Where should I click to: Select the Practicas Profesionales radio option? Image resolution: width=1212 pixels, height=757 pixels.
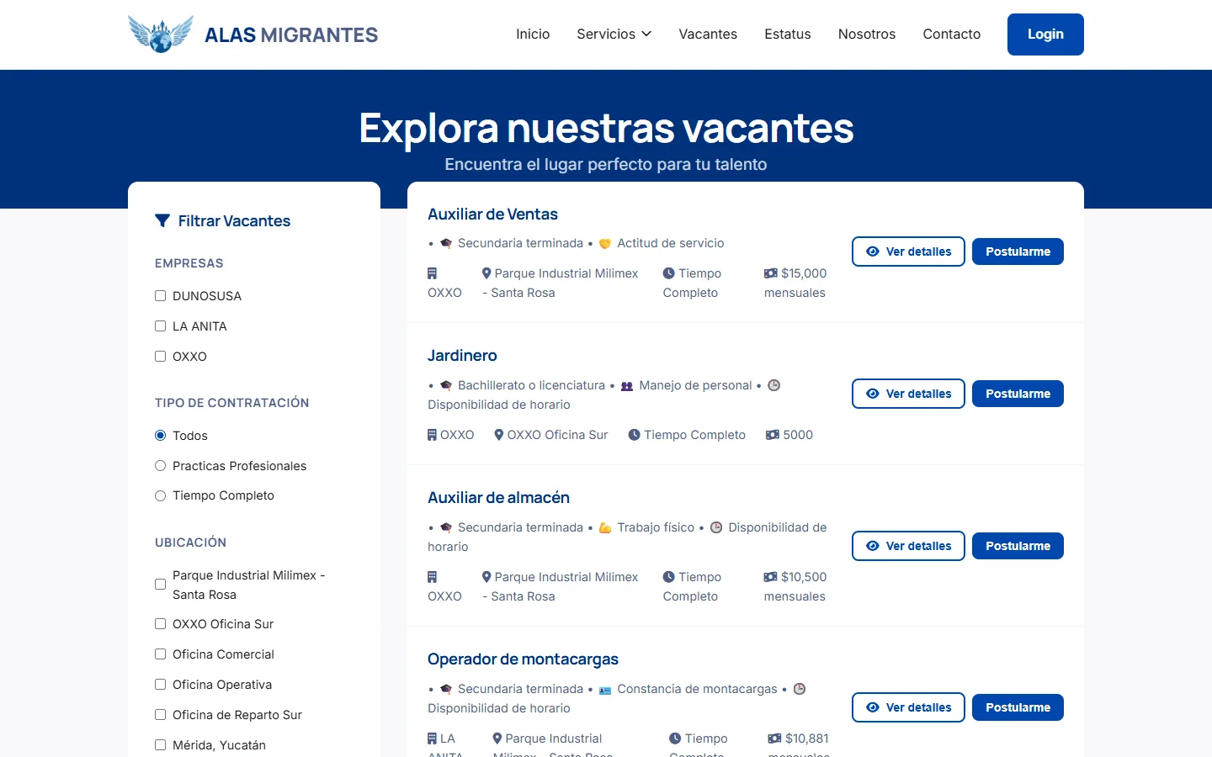[160, 466]
